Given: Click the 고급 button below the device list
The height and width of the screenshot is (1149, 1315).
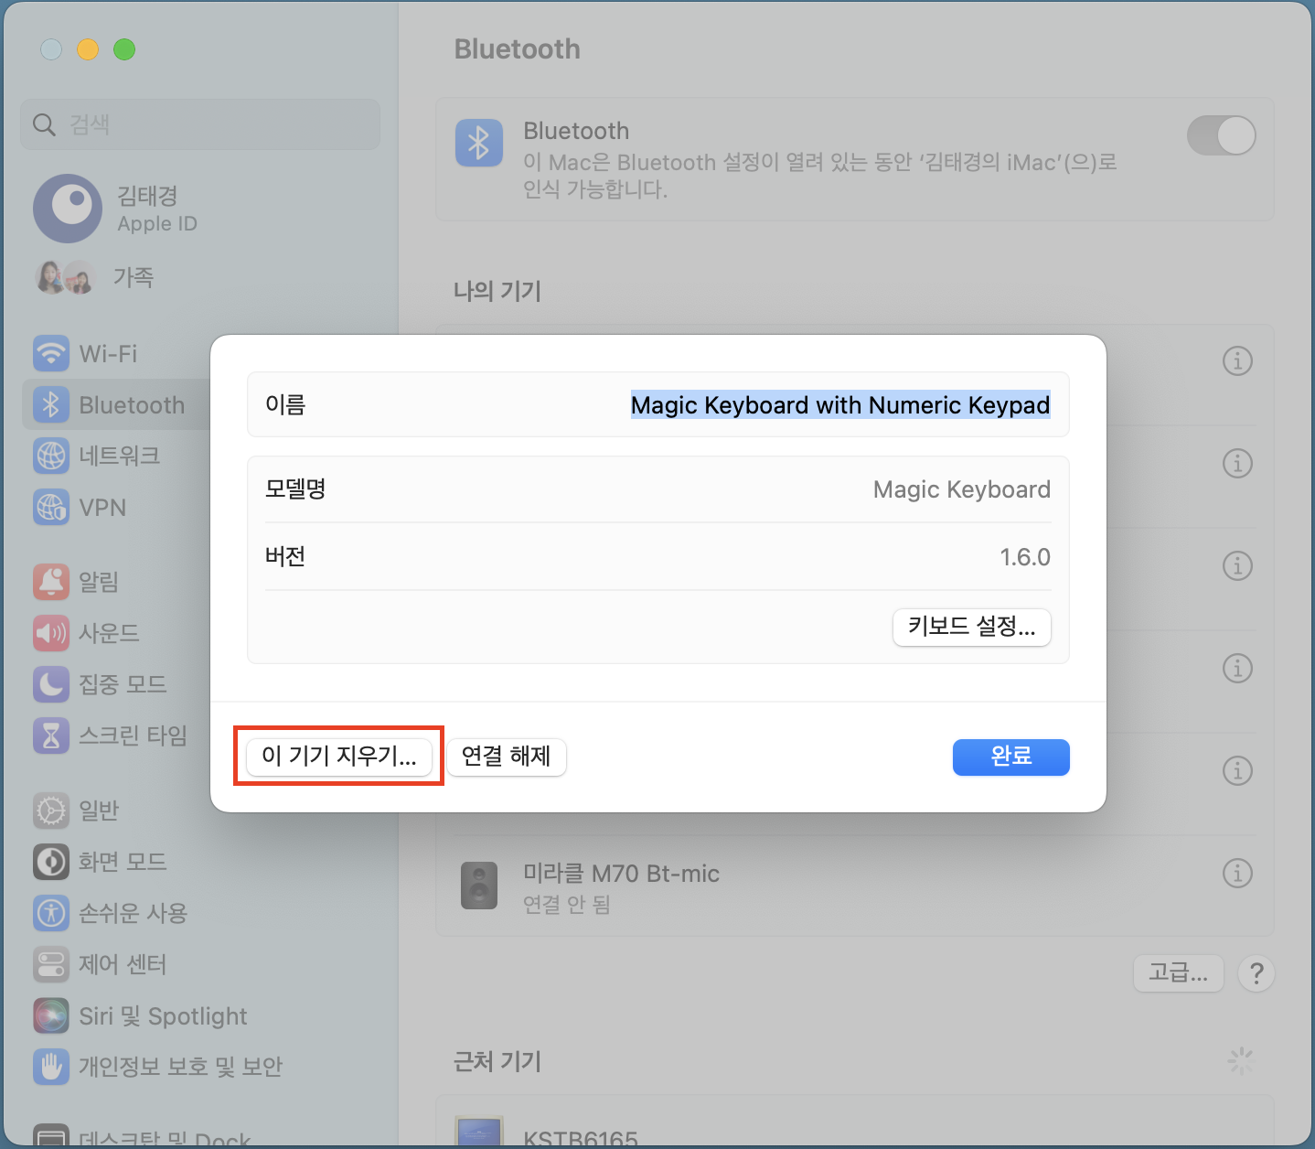Looking at the screenshot, I should [x=1178, y=973].
